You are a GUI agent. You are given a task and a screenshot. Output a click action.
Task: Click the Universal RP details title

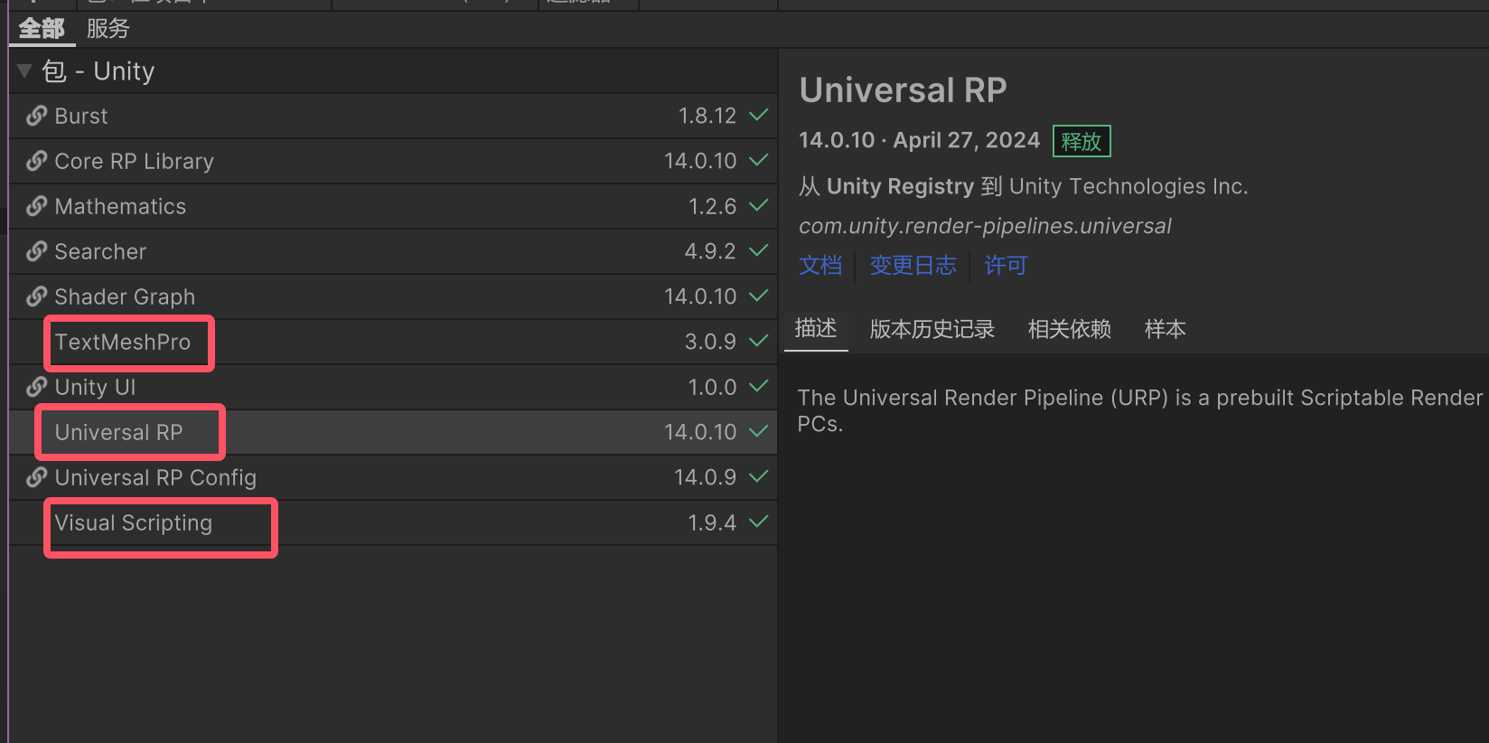click(x=903, y=90)
